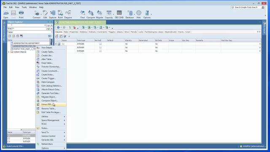270x152 pixels.
Task: Expand the RC&C submenu
Action: point(51,124)
